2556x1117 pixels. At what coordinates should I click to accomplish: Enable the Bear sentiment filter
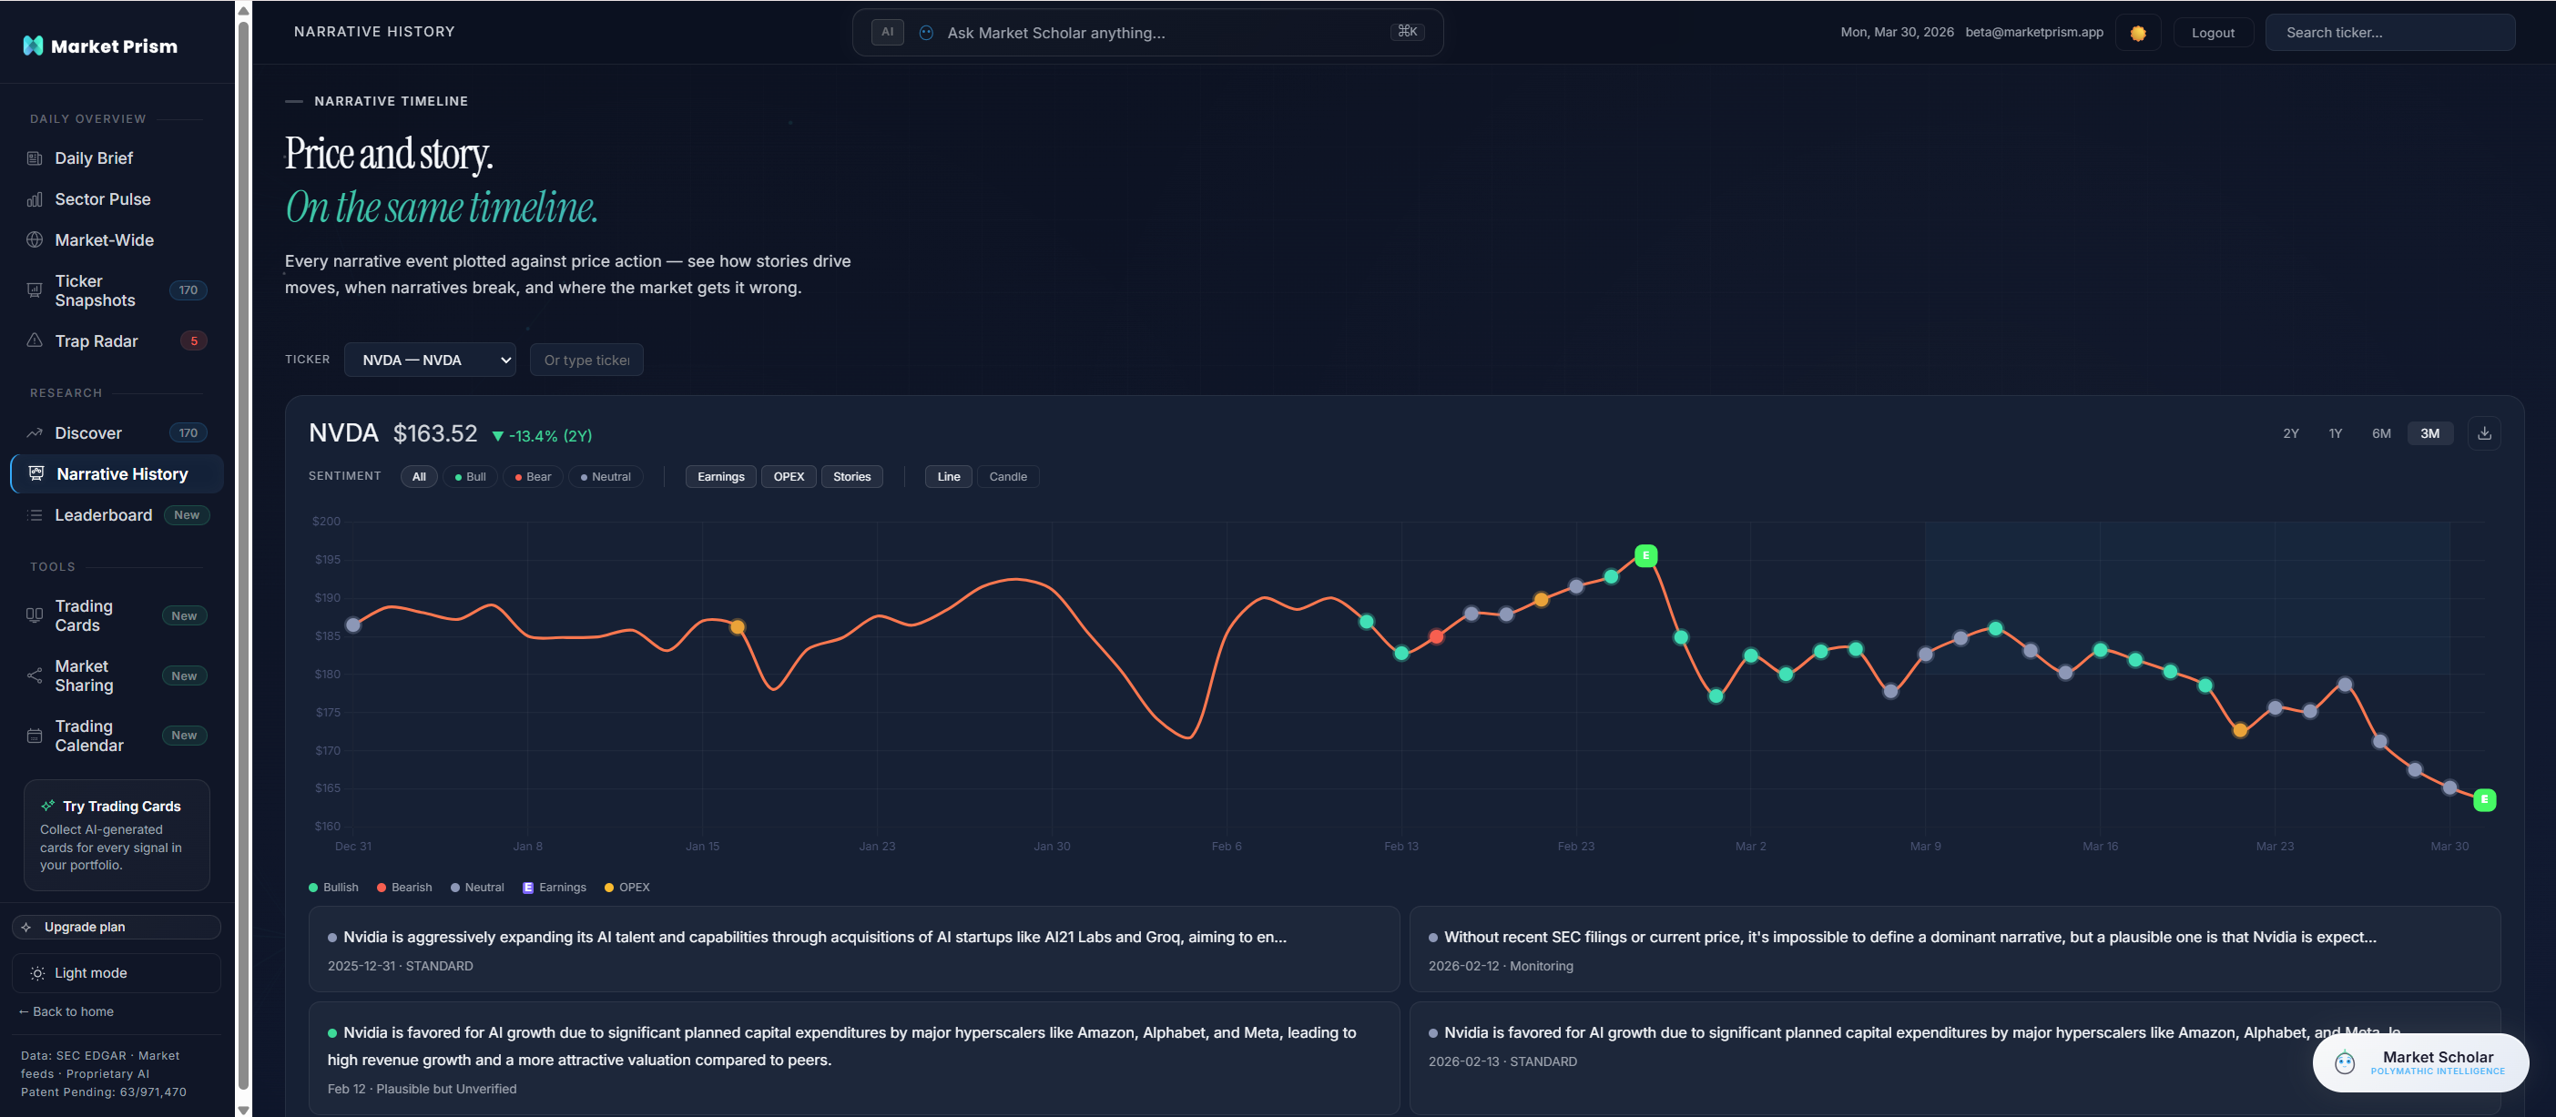(x=533, y=476)
